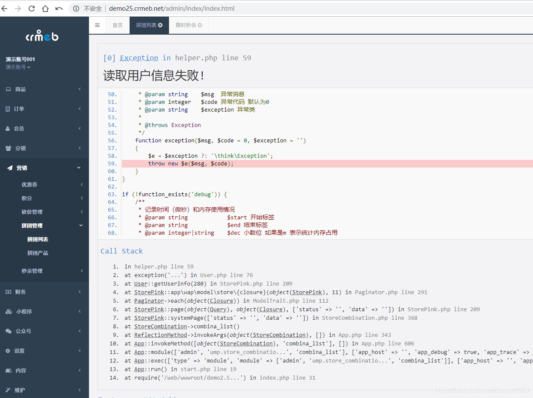533x398 pixels.
Task: Expand the 优惠券 chevron arrow
Action: click(82, 184)
